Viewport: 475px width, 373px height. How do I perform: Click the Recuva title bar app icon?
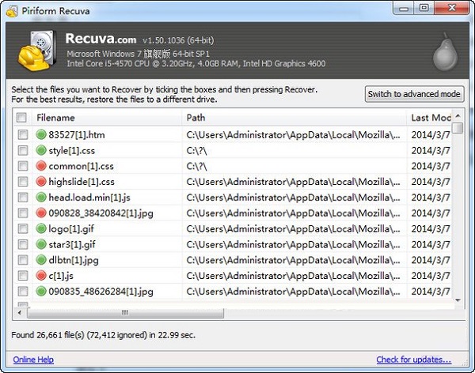coord(12,11)
